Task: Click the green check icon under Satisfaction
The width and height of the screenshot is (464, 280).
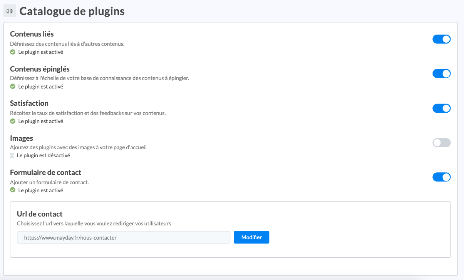Action: [x=13, y=121]
